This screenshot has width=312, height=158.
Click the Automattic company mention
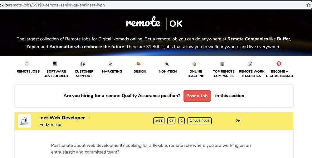click(61, 47)
